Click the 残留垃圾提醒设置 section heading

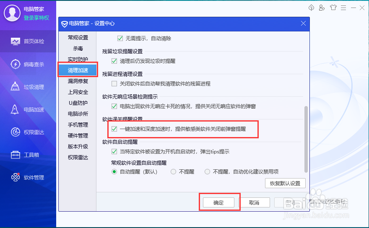click(x=122, y=51)
